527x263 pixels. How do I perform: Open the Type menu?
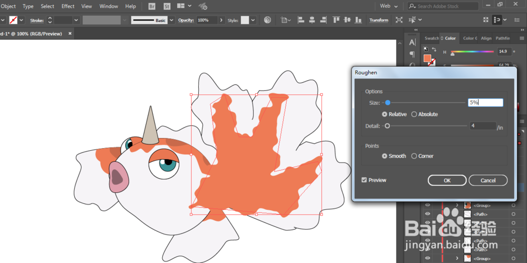[28, 6]
